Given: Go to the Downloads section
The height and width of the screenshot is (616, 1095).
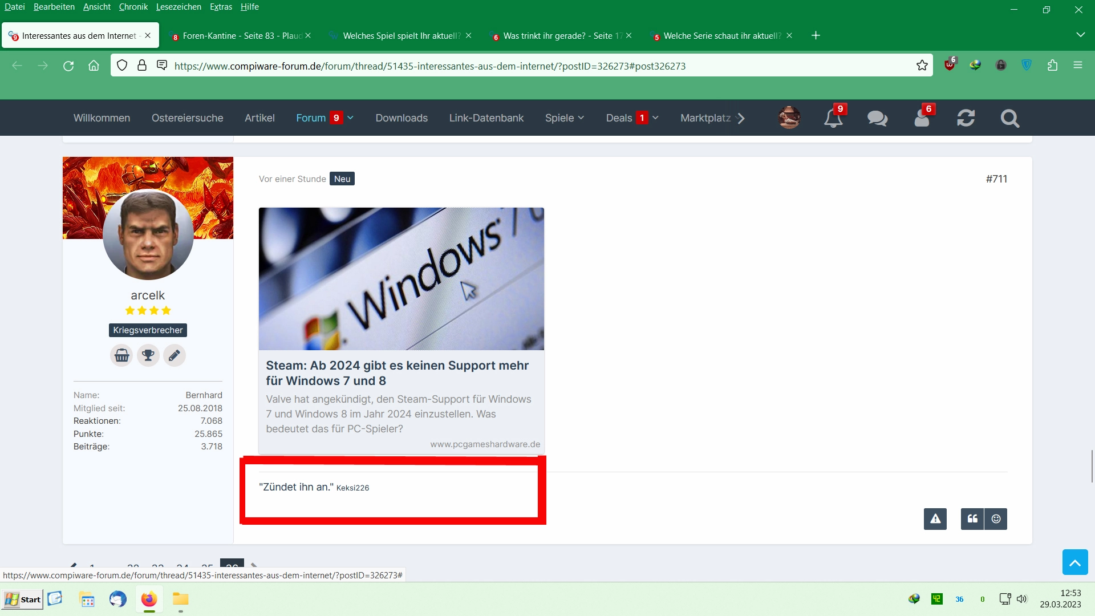Looking at the screenshot, I should 401,118.
